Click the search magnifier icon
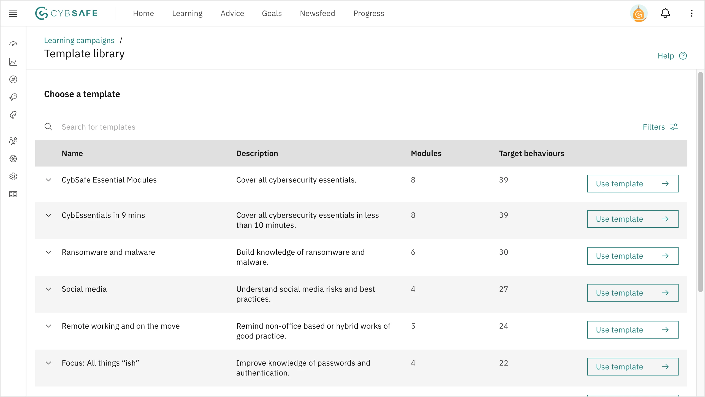The width and height of the screenshot is (705, 397). 48,127
